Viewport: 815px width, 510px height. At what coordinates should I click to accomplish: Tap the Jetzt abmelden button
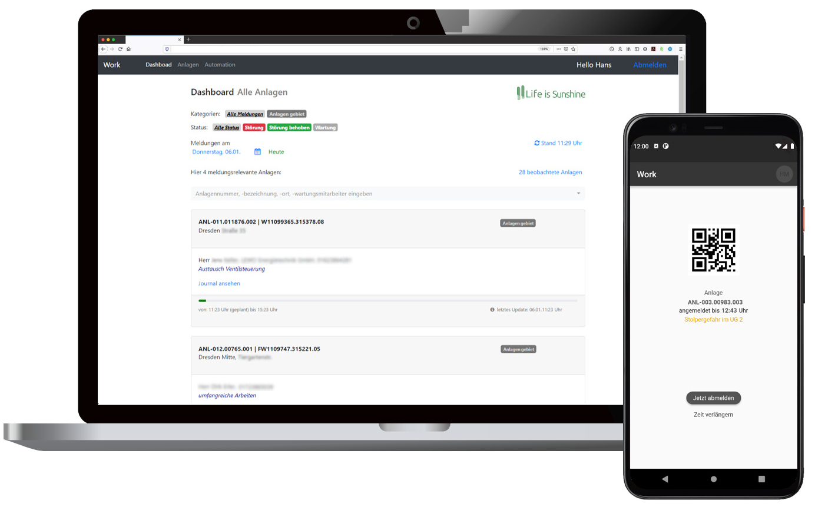(713, 398)
